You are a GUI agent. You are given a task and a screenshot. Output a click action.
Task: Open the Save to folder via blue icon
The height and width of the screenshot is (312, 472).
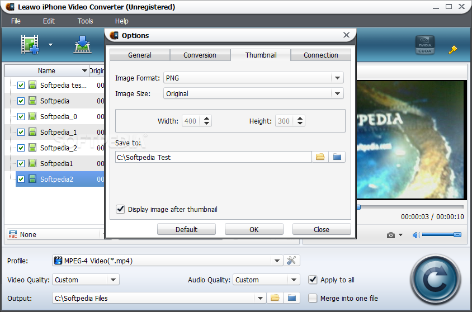337,157
